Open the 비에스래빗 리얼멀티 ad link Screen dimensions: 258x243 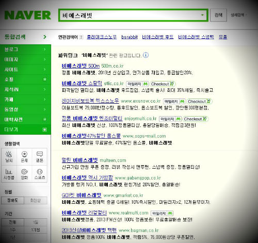click(84, 213)
